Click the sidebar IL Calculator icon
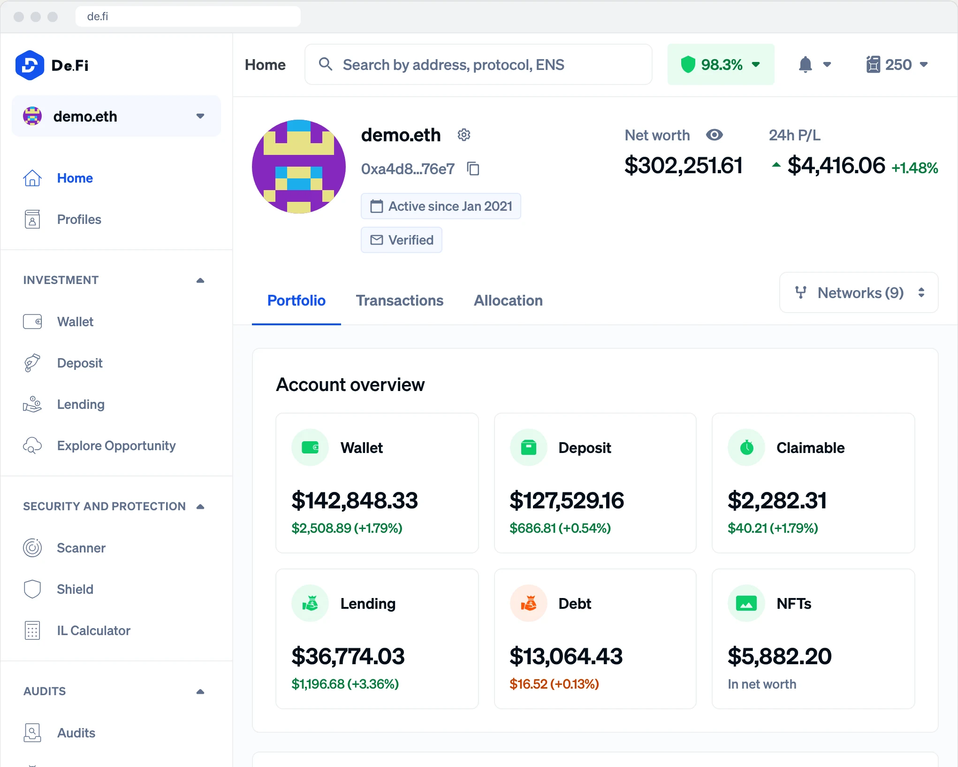958x767 pixels. click(32, 630)
